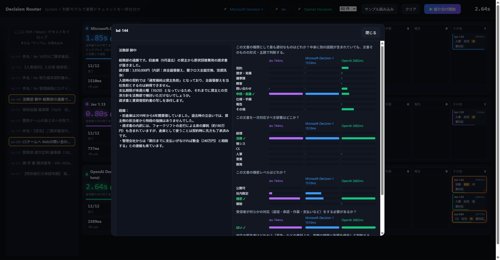Click the 社内限定 confidentiality label
Image resolution: width=500 pixels, height=260 pixels.
tap(242, 193)
